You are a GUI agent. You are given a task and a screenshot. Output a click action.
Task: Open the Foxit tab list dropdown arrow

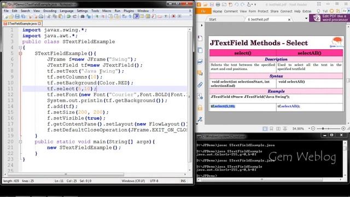pos(306,19)
